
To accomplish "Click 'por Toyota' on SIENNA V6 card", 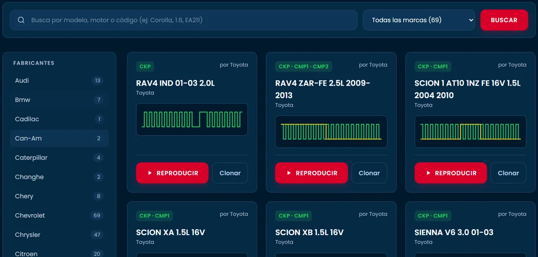I will pos(512,214).
